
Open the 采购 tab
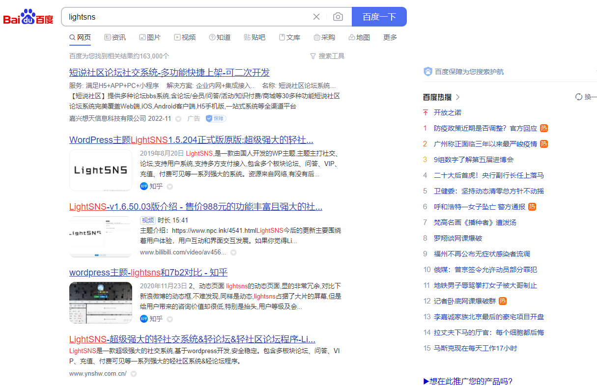tap(324, 37)
